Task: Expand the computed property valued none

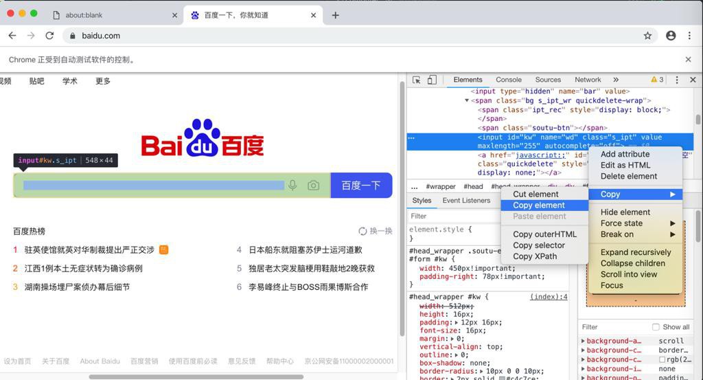Action: pos(584,369)
